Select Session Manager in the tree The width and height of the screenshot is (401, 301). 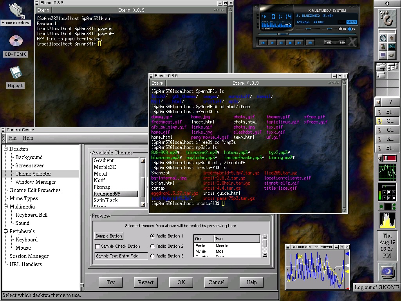click(29, 256)
